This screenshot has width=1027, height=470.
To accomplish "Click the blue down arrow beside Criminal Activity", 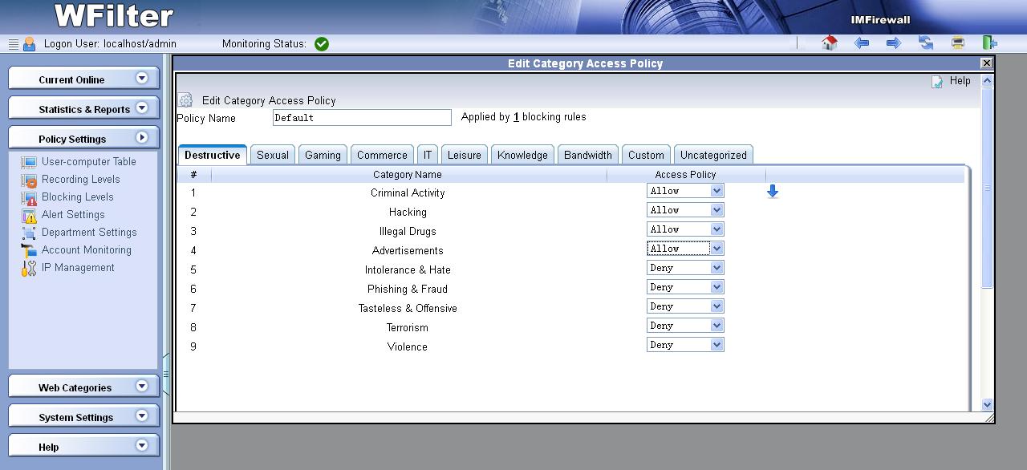I will (773, 192).
